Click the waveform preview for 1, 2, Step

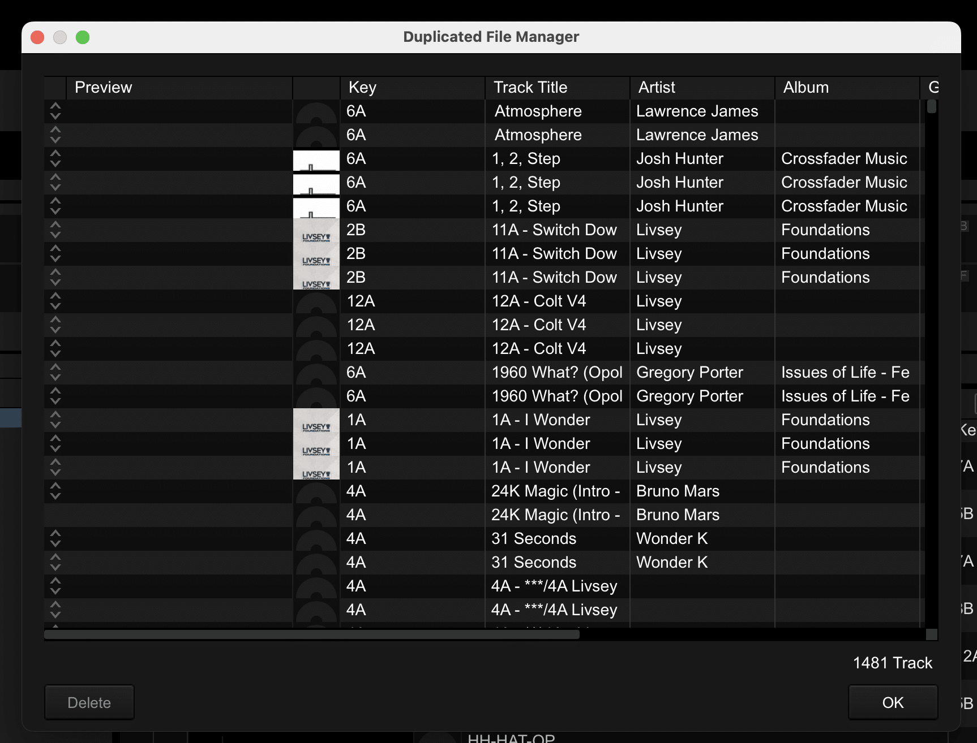click(316, 159)
